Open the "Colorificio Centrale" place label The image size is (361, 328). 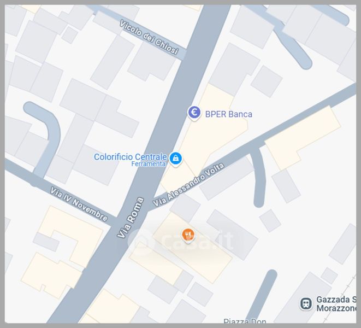(131, 157)
